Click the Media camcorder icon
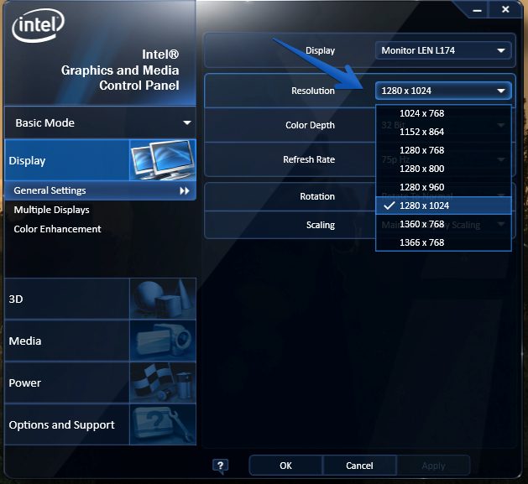528x484 pixels. [163, 341]
